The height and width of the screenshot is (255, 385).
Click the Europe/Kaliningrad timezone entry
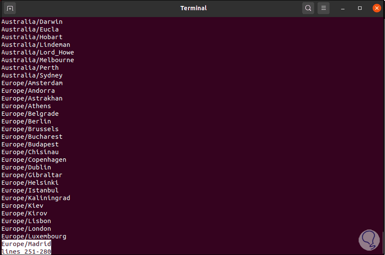point(36,198)
